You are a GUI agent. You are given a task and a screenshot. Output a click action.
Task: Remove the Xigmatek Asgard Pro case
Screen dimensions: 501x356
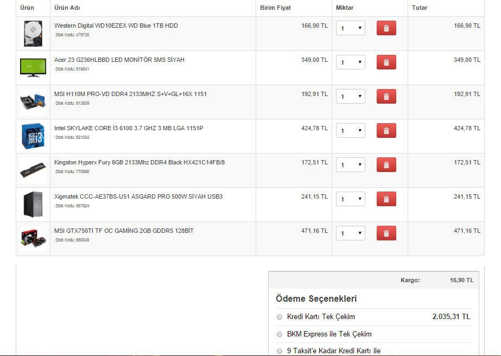coord(386,199)
